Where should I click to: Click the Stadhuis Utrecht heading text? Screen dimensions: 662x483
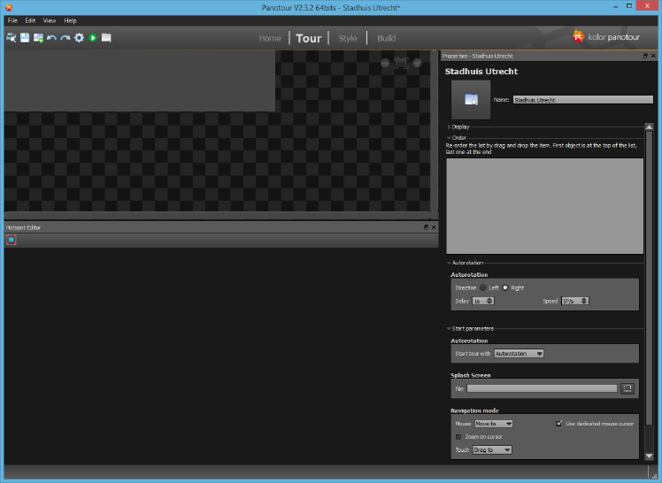click(481, 72)
